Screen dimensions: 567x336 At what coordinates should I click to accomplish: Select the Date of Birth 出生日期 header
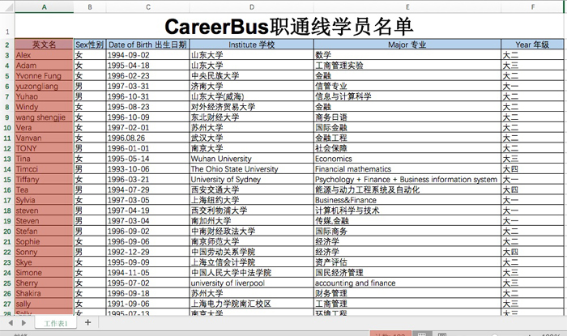148,45
